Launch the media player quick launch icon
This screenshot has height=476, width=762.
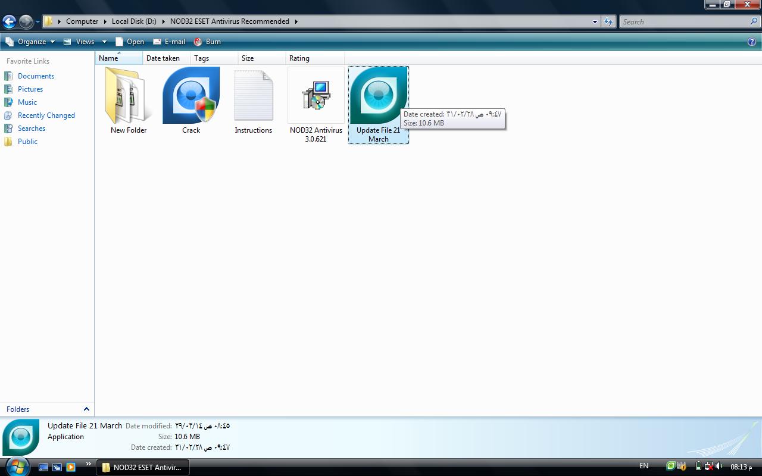click(71, 467)
